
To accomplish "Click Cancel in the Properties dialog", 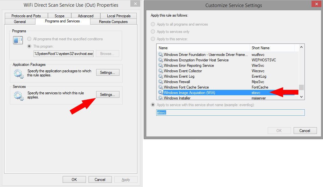I will pyautogui.click(x=100, y=180).
